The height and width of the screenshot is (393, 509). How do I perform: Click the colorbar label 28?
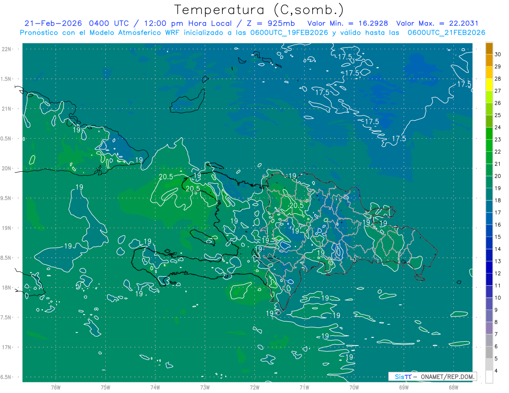point(498,78)
